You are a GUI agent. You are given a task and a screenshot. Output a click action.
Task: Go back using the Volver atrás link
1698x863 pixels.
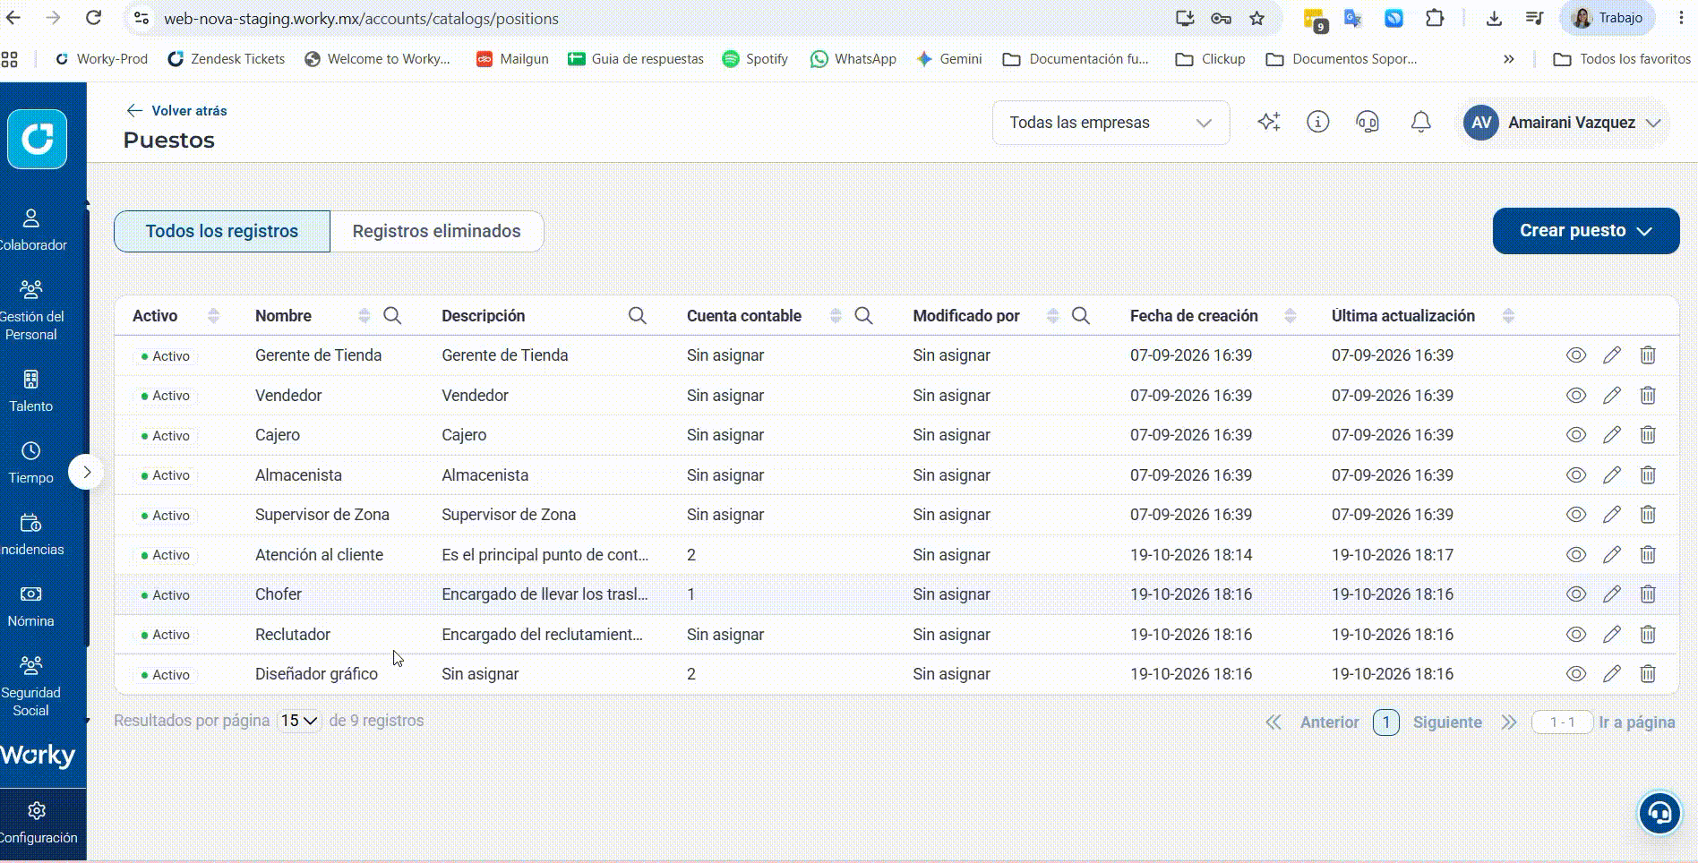(176, 110)
